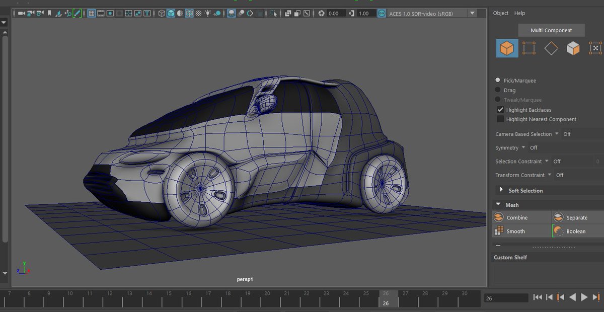Click the Exposure aperture icon
Image resolution: width=604 pixels, height=312 pixels.
[x=321, y=14]
